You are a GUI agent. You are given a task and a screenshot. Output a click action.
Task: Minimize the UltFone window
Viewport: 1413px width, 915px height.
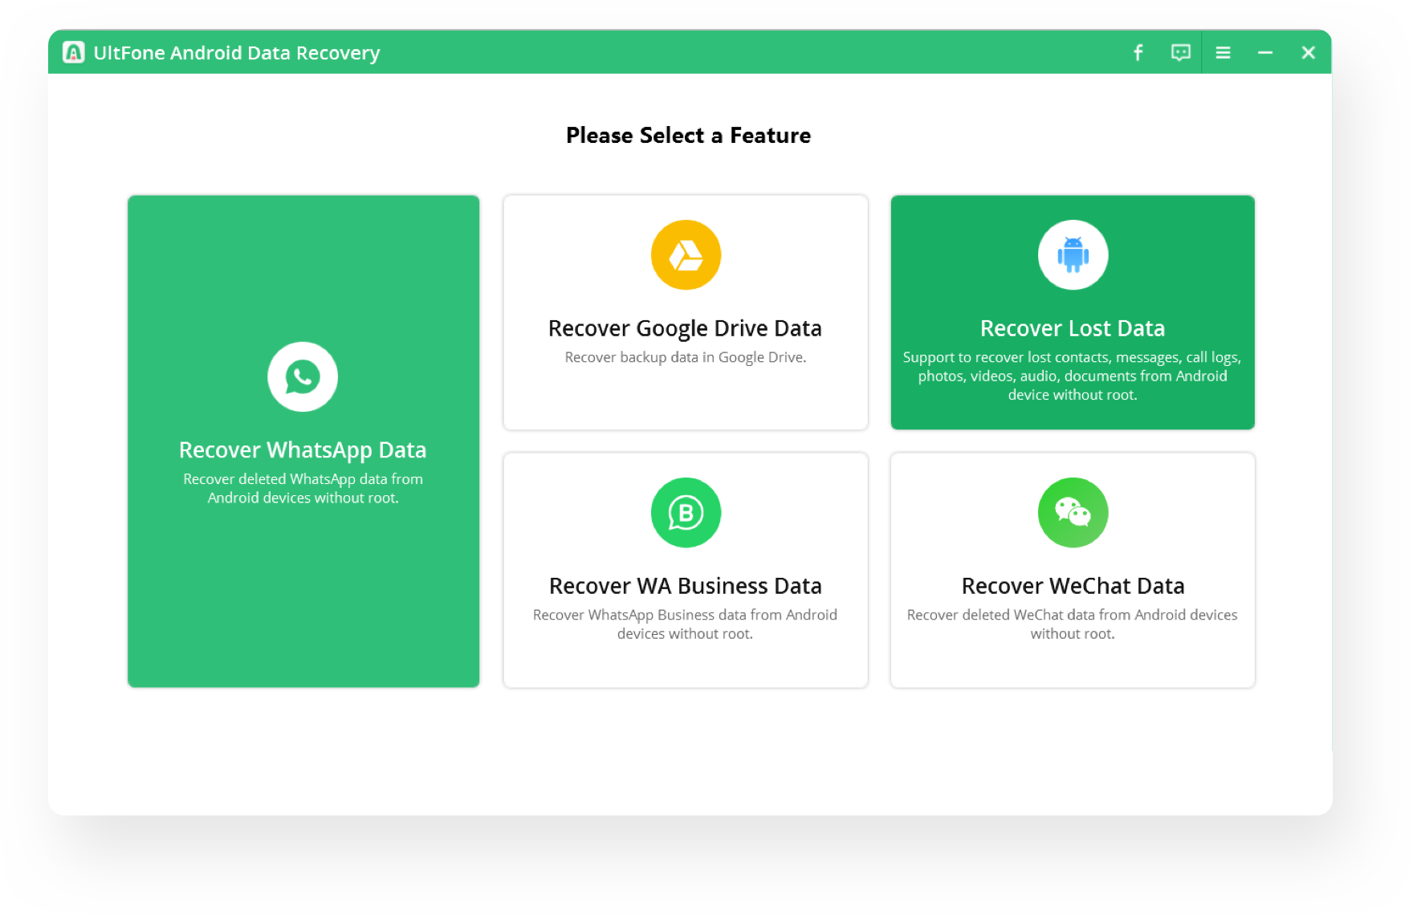[1265, 53]
